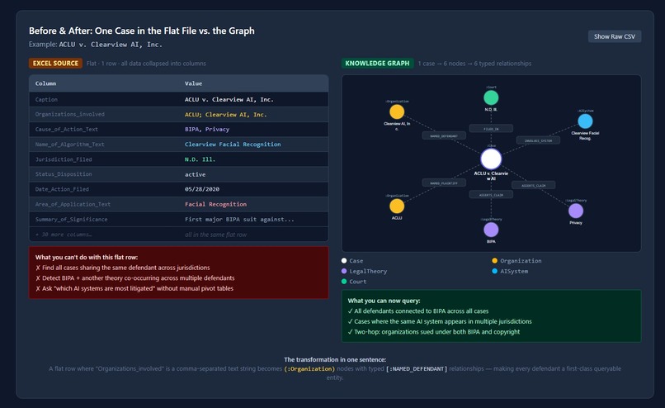Click the Show Raw CSV button
Viewport: 665px width, 408px height.
point(614,36)
